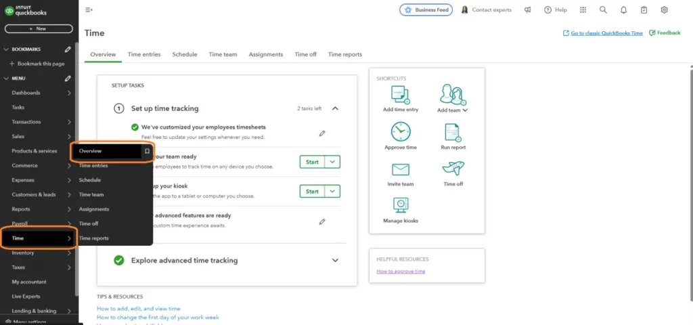Open notifications bell
693x325 pixels.
coord(623,9)
